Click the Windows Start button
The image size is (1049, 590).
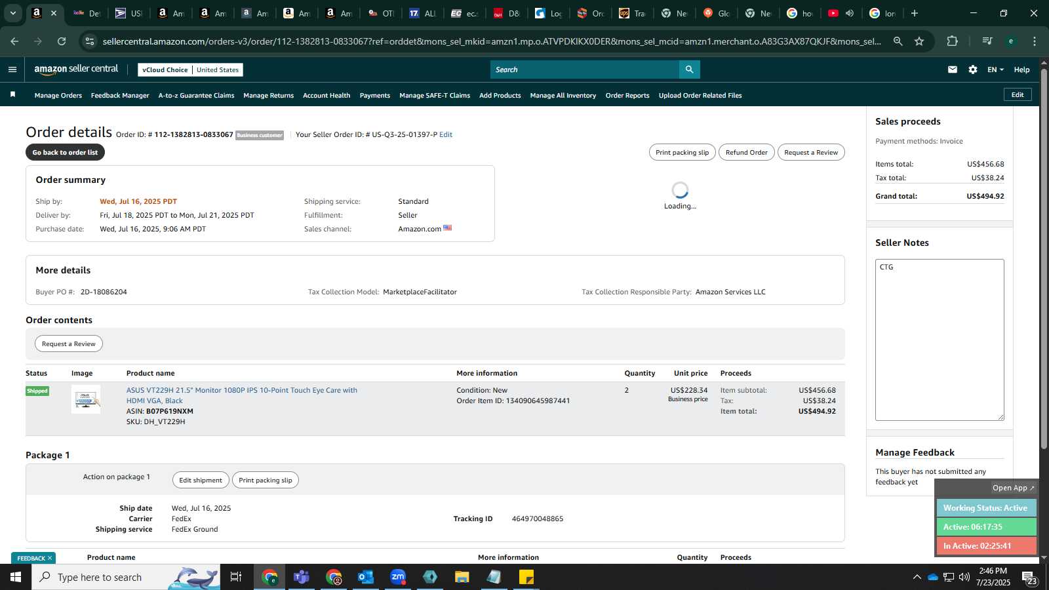pyautogui.click(x=16, y=577)
